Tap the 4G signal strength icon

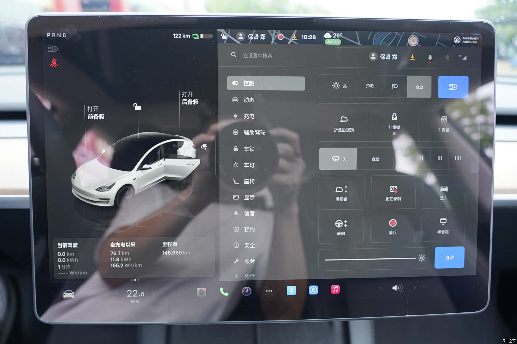click(463, 57)
